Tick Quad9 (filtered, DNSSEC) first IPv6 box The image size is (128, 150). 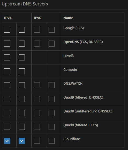[x=37, y=99]
